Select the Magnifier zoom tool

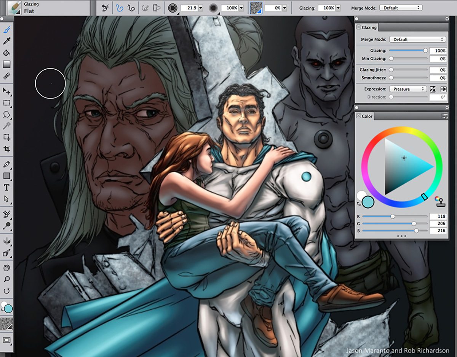pyautogui.click(x=7, y=279)
